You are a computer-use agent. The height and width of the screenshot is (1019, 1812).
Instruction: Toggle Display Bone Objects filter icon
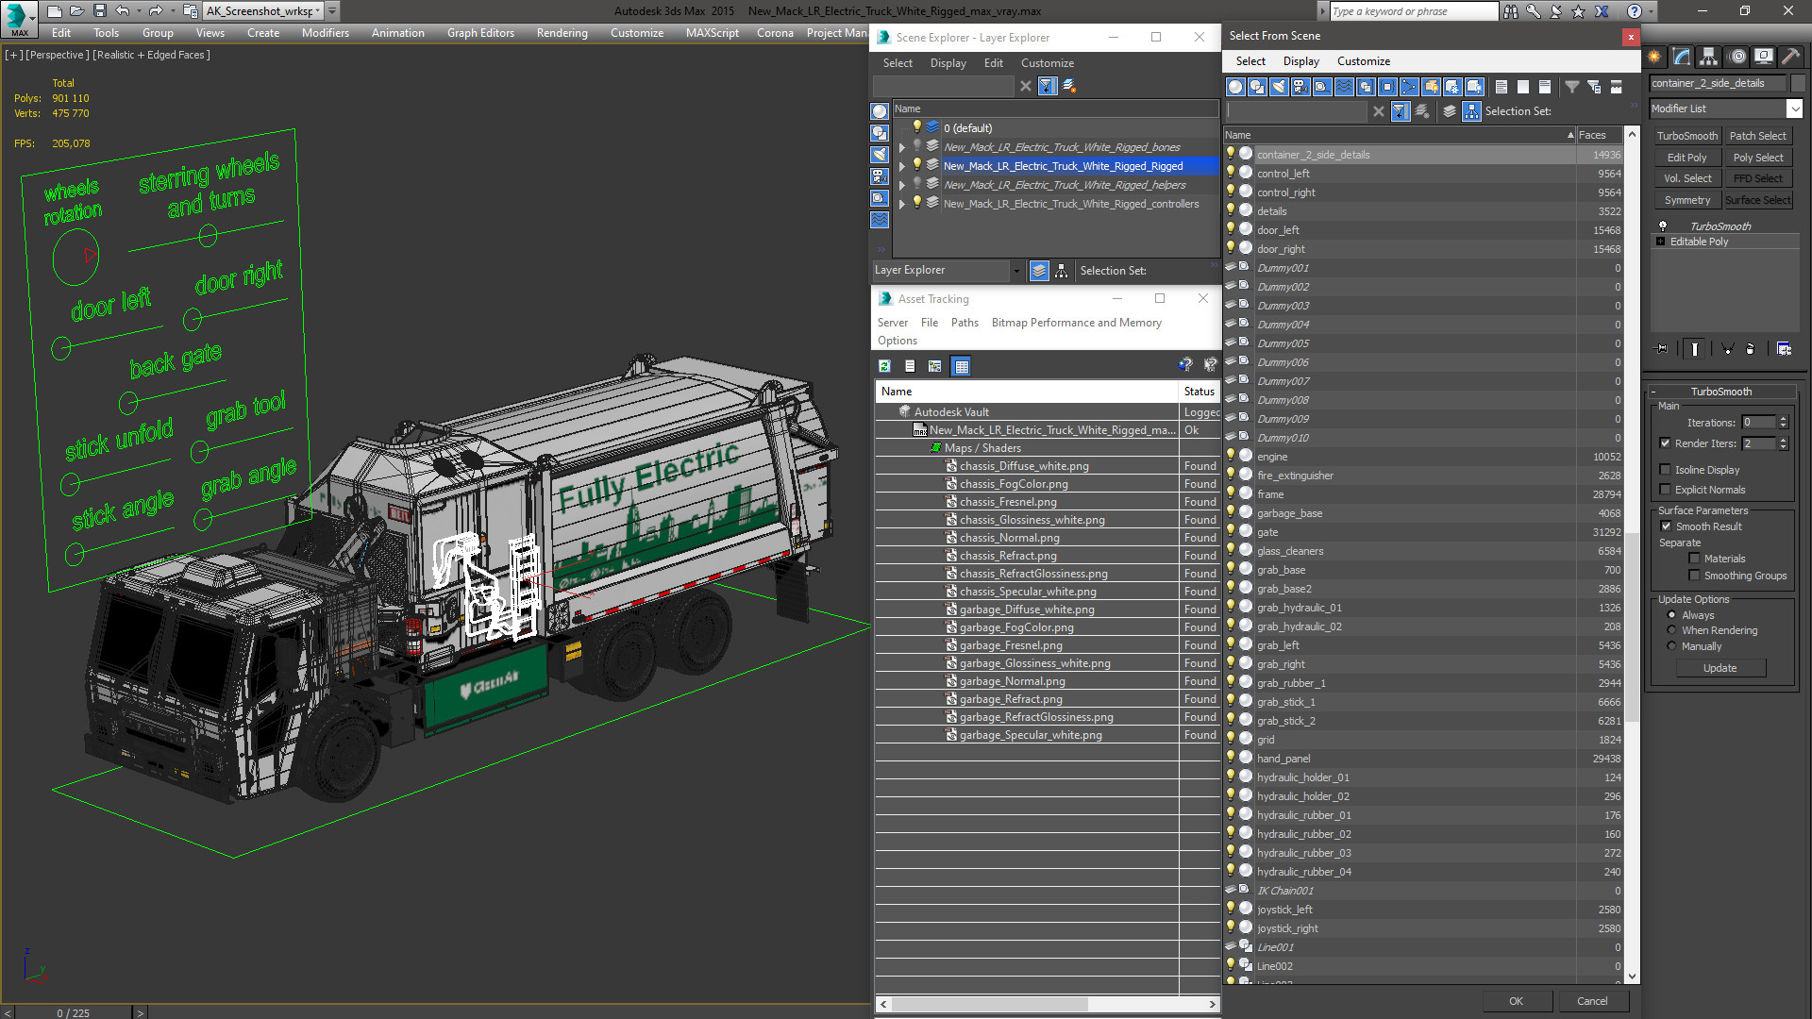tap(1409, 87)
